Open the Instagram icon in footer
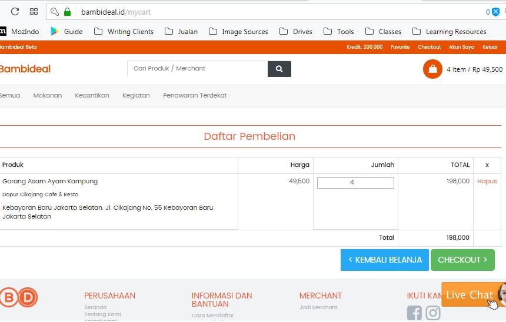 click(x=433, y=313)
